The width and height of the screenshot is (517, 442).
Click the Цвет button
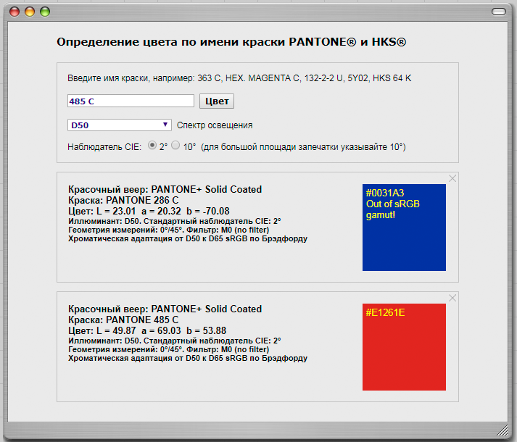tap(217, 101)
